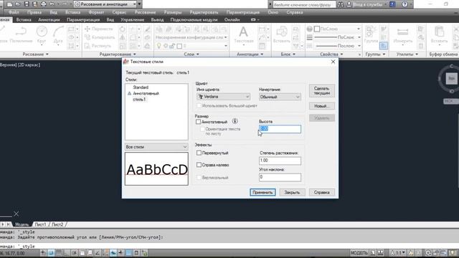Click the Save icon in quick access toolbar
459x258 pixels.
click(27, 4)
